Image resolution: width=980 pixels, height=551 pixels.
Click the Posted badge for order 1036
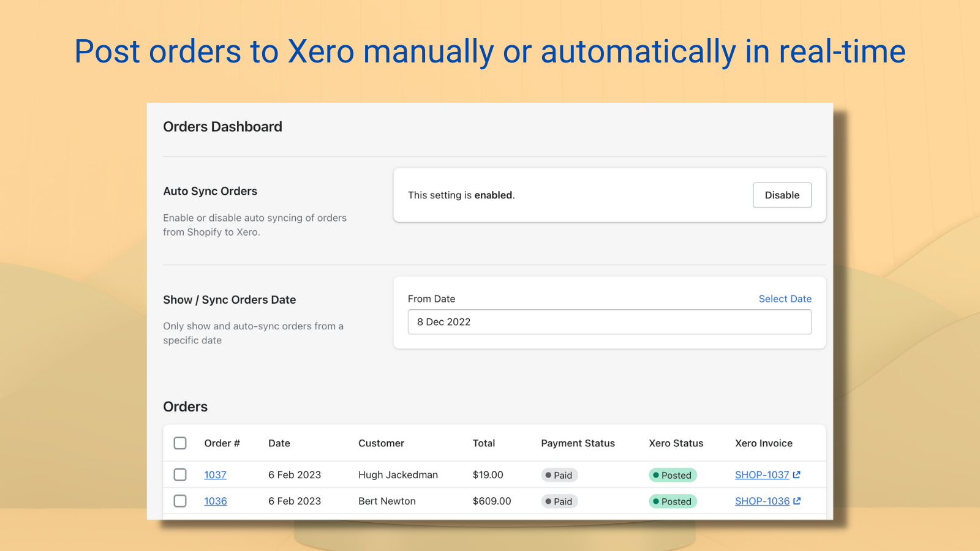(x=673, y=501)
